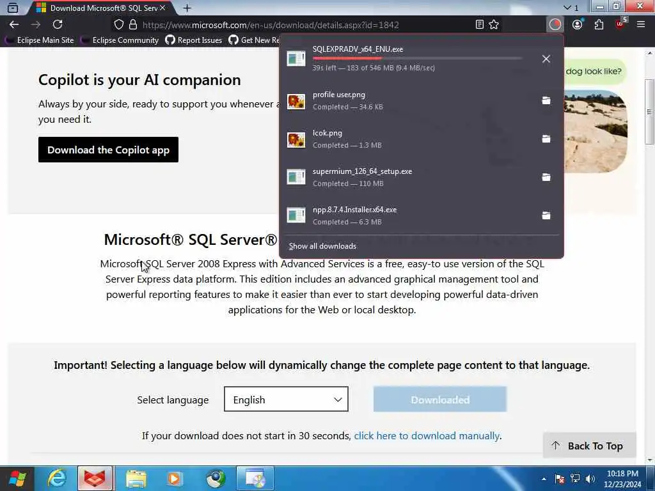Image resolution: width=655 pixels, height=491 pixels.
Task: Open the Select language dropdown
Action: pyautogui.click(x=286, y=399)
